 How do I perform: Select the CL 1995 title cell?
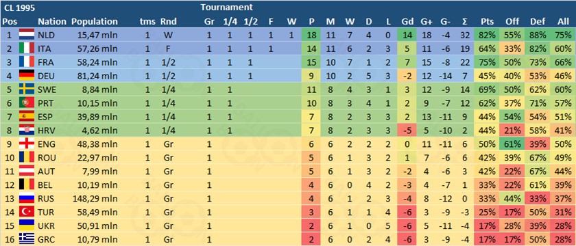coord(18,8)
